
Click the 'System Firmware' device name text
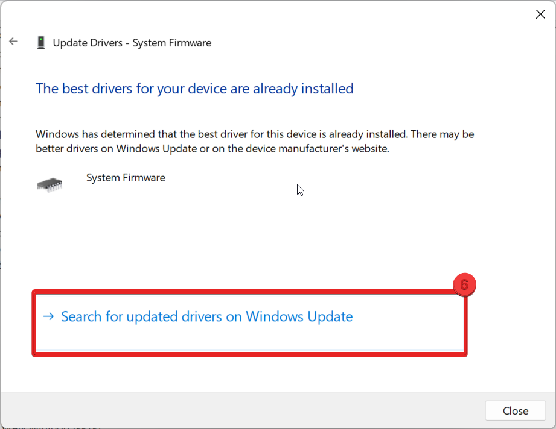[x=126, y=178]
